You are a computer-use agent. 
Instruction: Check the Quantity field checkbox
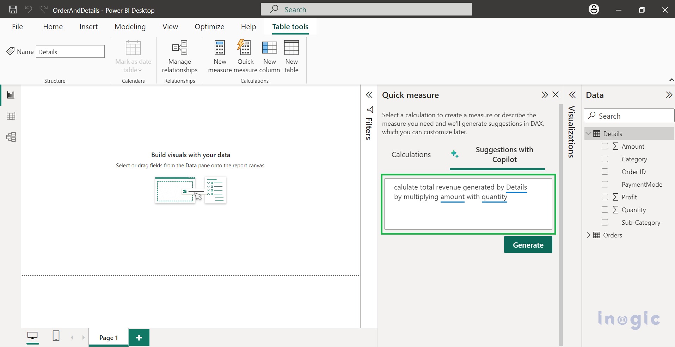605,210
